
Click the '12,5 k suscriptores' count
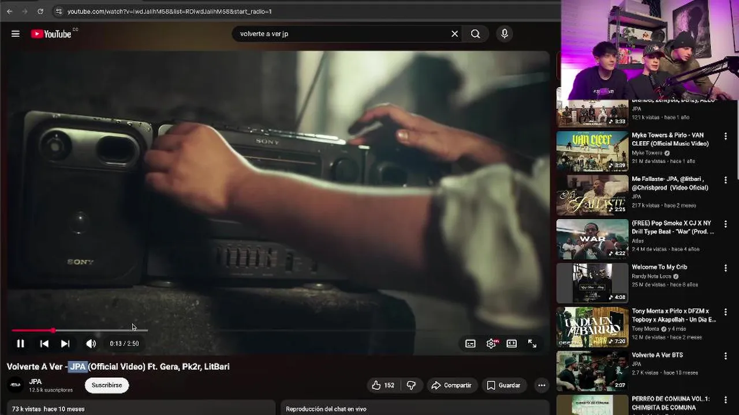click(51, 390)
